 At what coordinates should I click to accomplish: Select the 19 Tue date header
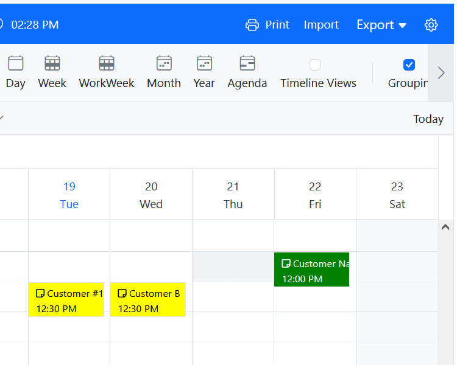[x=69, y=195]
